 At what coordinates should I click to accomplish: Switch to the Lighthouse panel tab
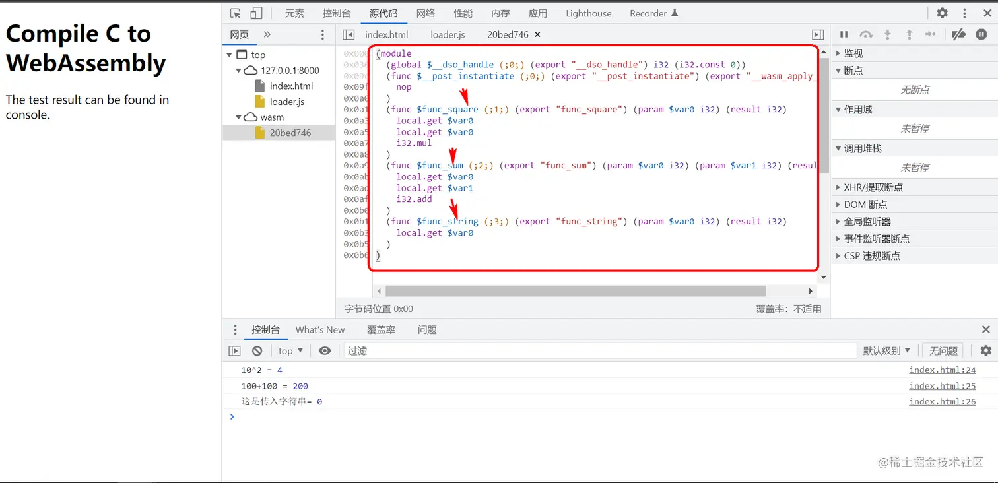pyautogui.click(x=588, y=13)
